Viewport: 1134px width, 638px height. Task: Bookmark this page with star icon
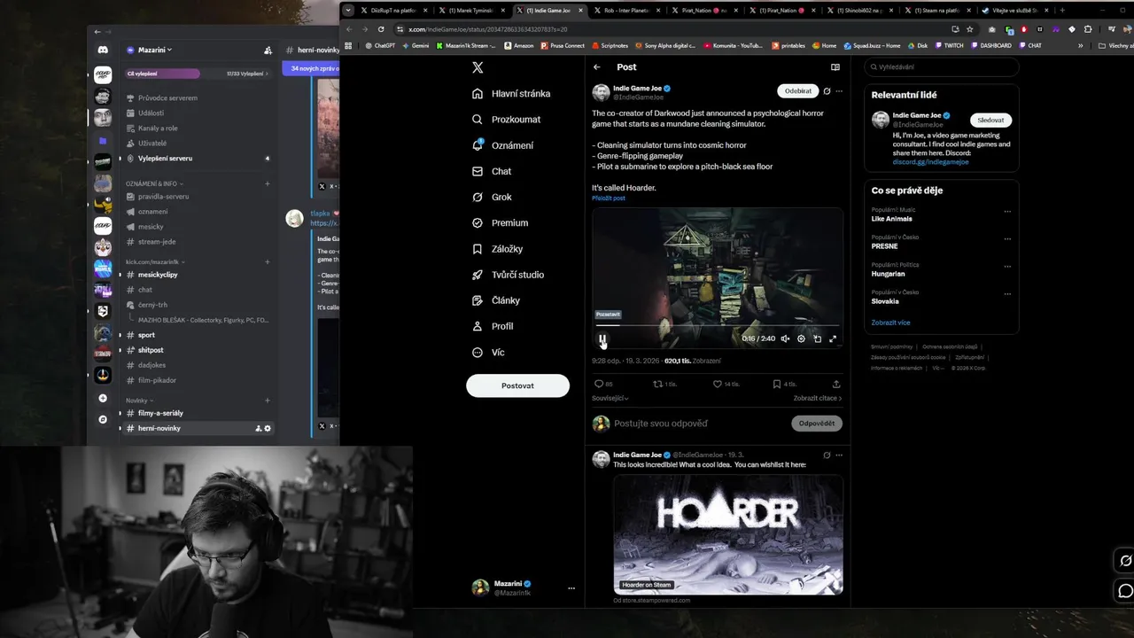970,29
